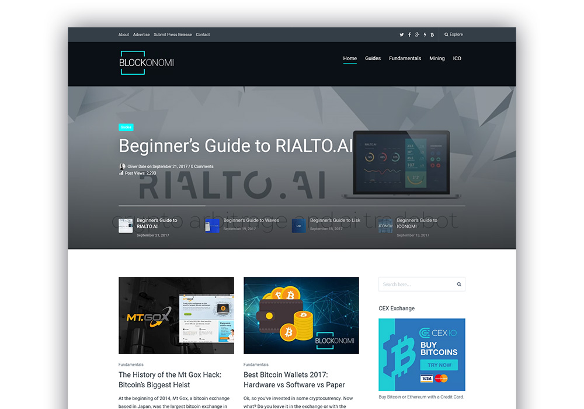Click the 'CEX Exchange' sidebar heading
Screen dimensions: 584x409
coord(397,309)
